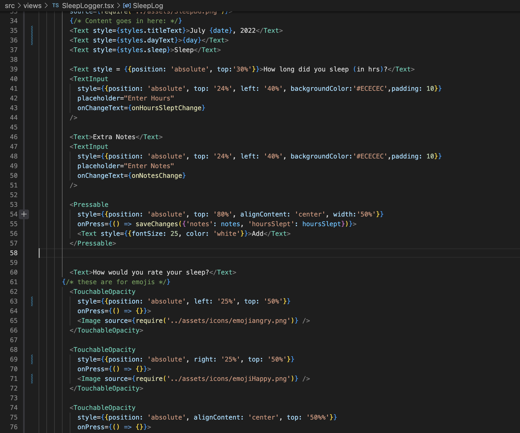This screenshot has width=520, height=433.
Task: Place cursor in "Enter Notes" placeholder string
Action: tap(149, 166)
